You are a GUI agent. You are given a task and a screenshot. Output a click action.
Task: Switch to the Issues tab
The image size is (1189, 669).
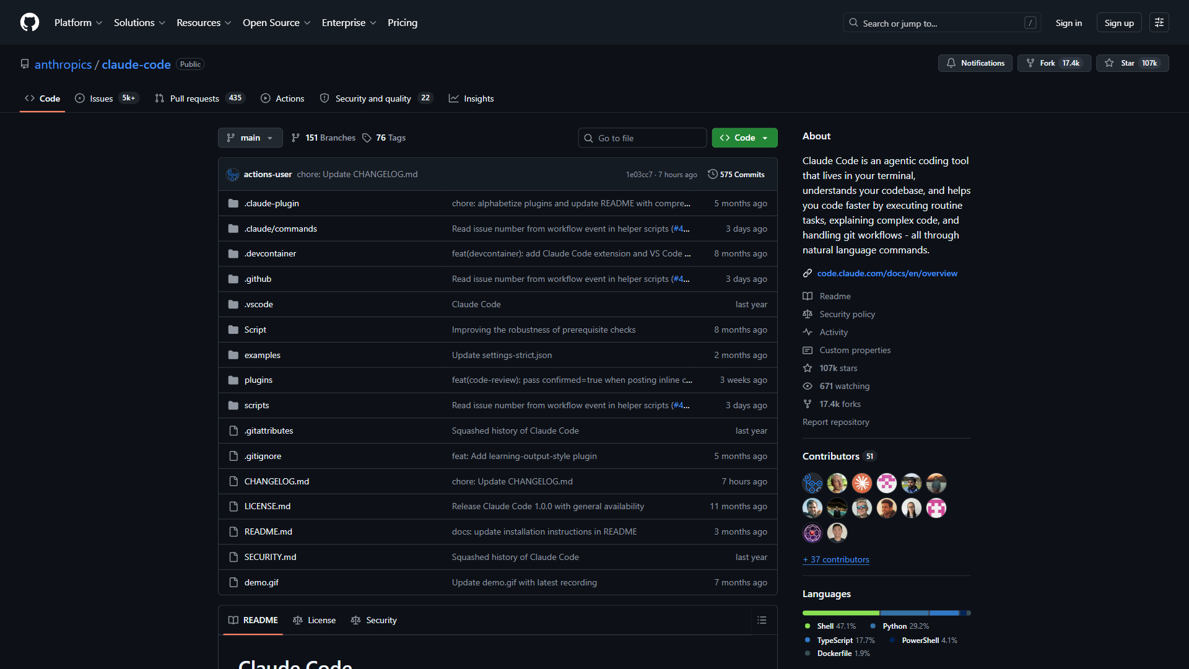[x=107, y=98]
